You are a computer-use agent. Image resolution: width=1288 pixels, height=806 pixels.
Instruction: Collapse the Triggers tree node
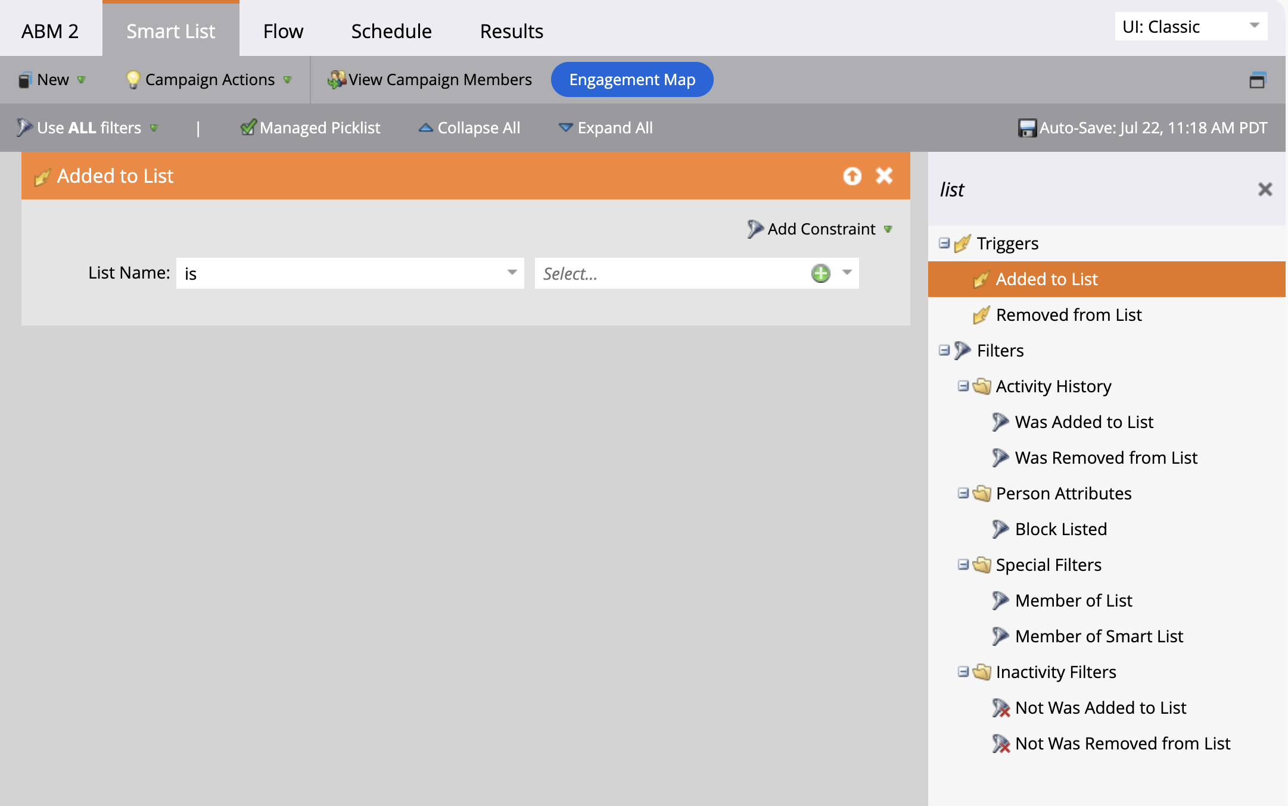[x=944, y=243]
